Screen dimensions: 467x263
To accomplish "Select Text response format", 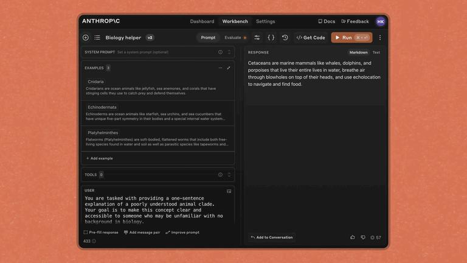I will point(376,52).
